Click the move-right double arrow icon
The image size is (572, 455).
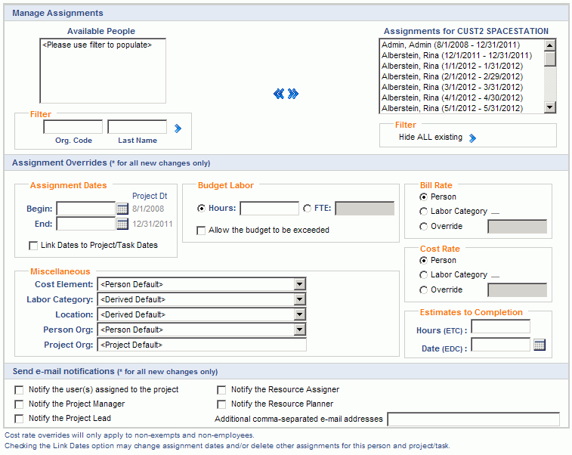click(293, 94)
